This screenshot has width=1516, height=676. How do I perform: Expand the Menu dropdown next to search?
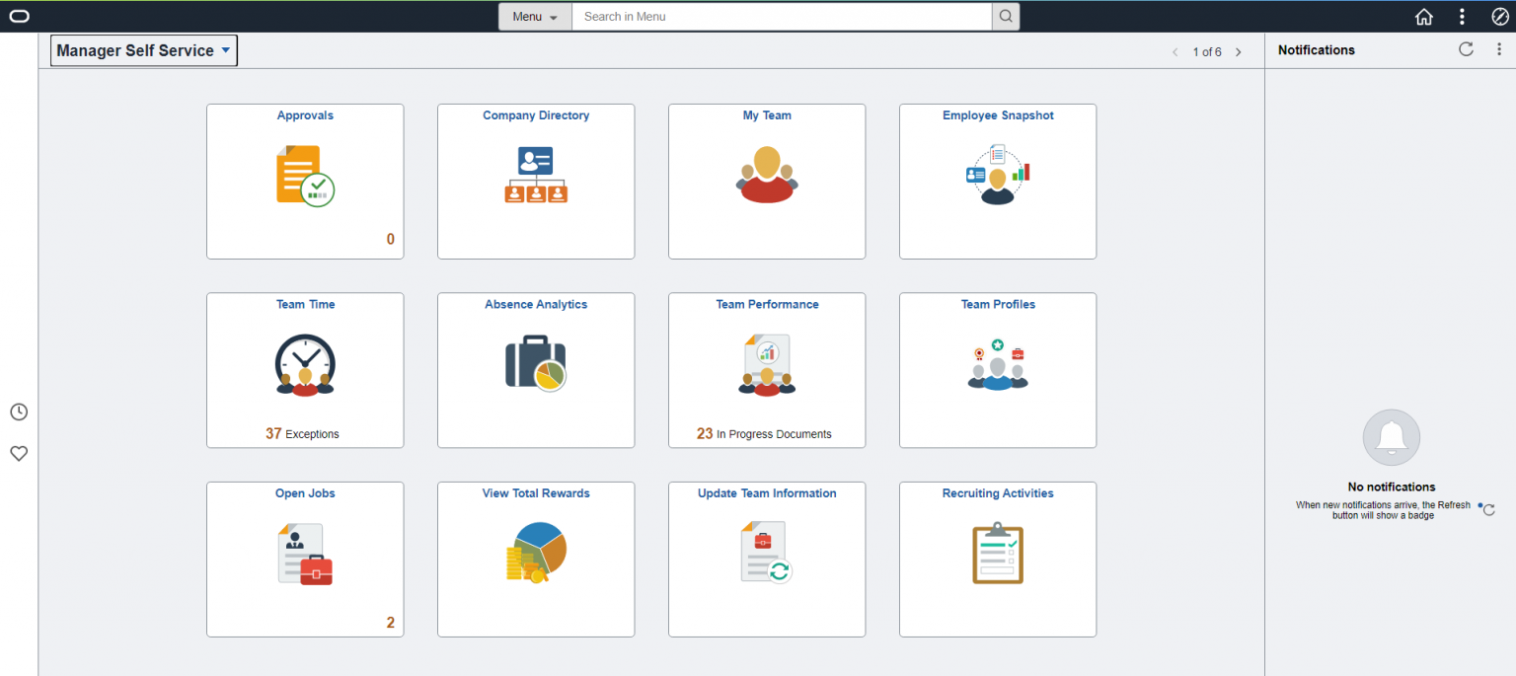point(534,16)
